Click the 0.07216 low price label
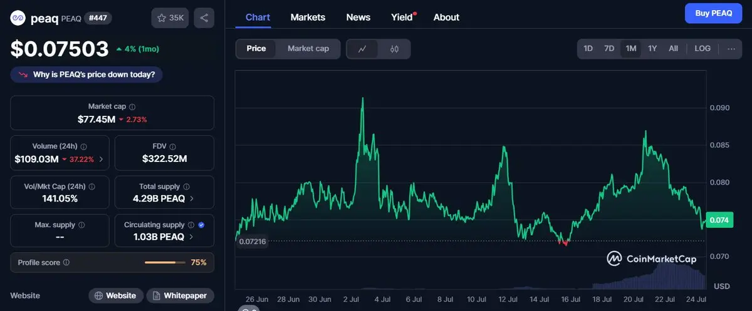The width and height of the screenshot is (752, 311). coord(252,242)
